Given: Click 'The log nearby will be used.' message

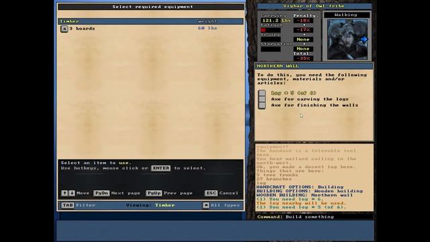Looking at the screenshot, I should 302,203.
